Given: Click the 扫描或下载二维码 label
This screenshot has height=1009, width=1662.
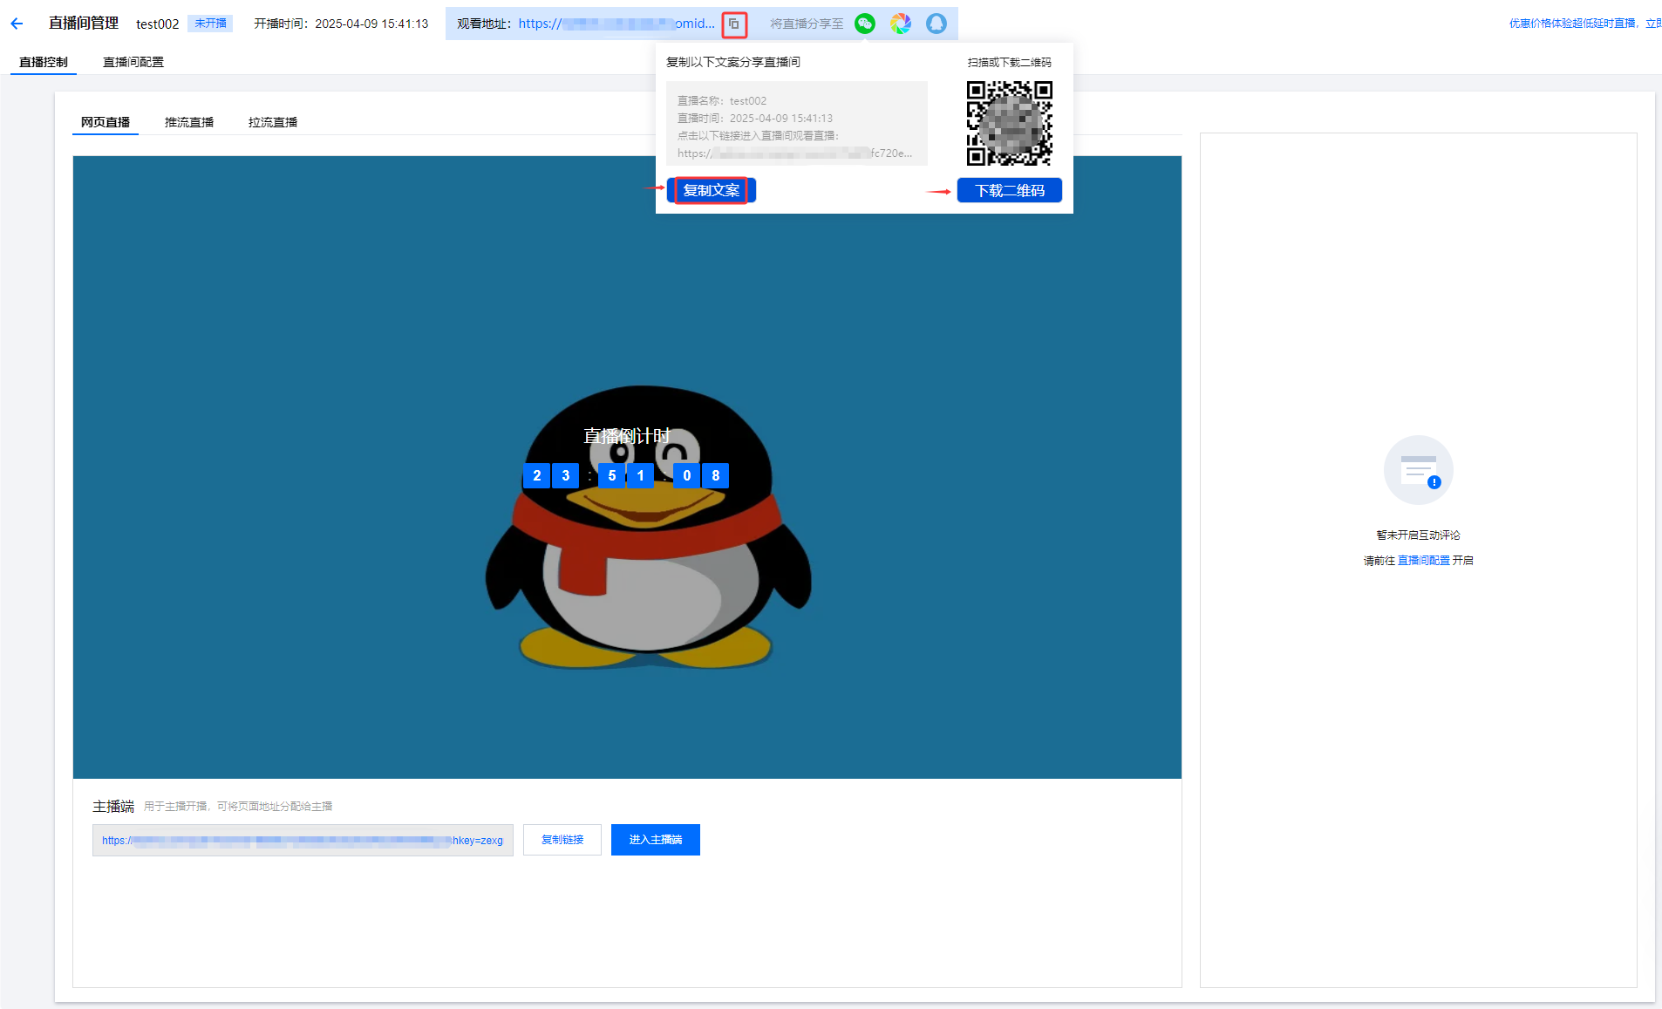Looking at the screenshot, I should (1010, 63).
